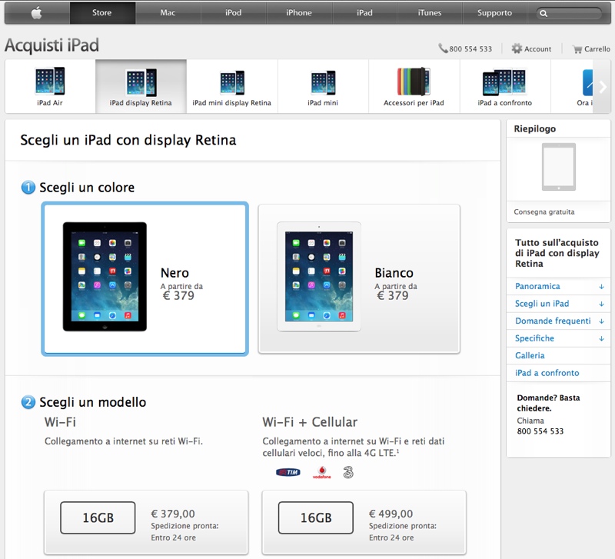The image size is (615, 559).
Task: Go to the Supporto section
Action: (x=494, y=12)
